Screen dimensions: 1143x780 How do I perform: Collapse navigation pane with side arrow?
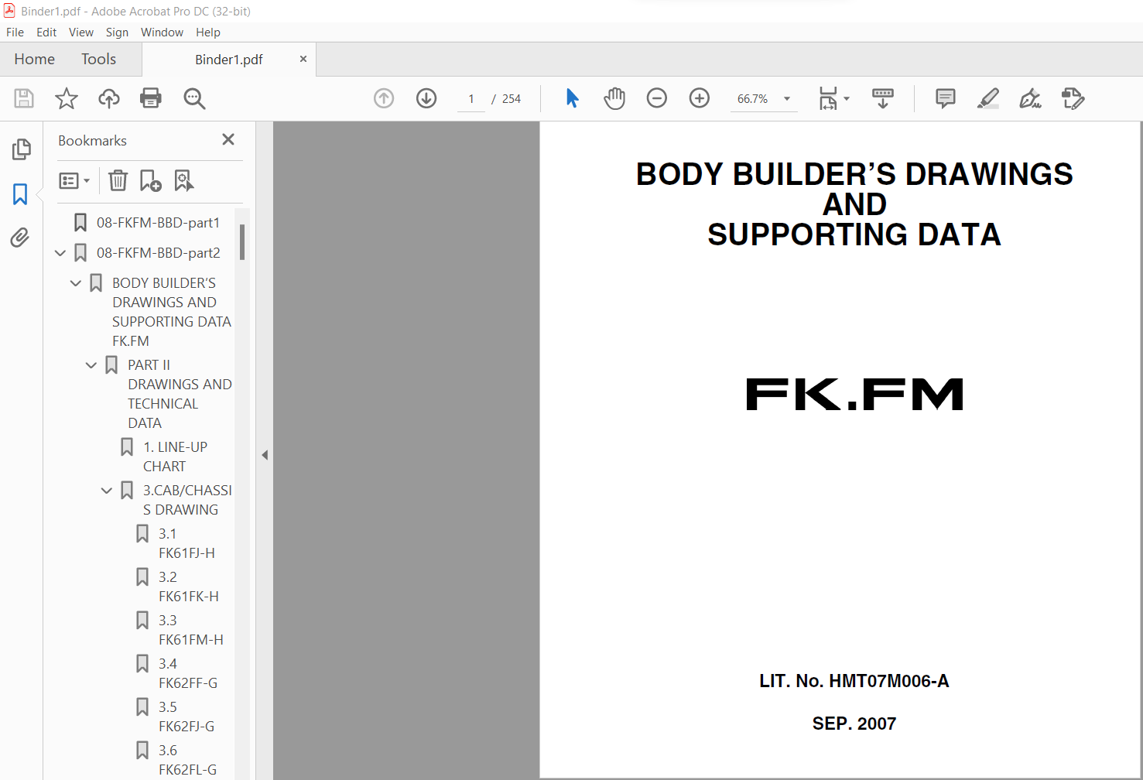265,455
